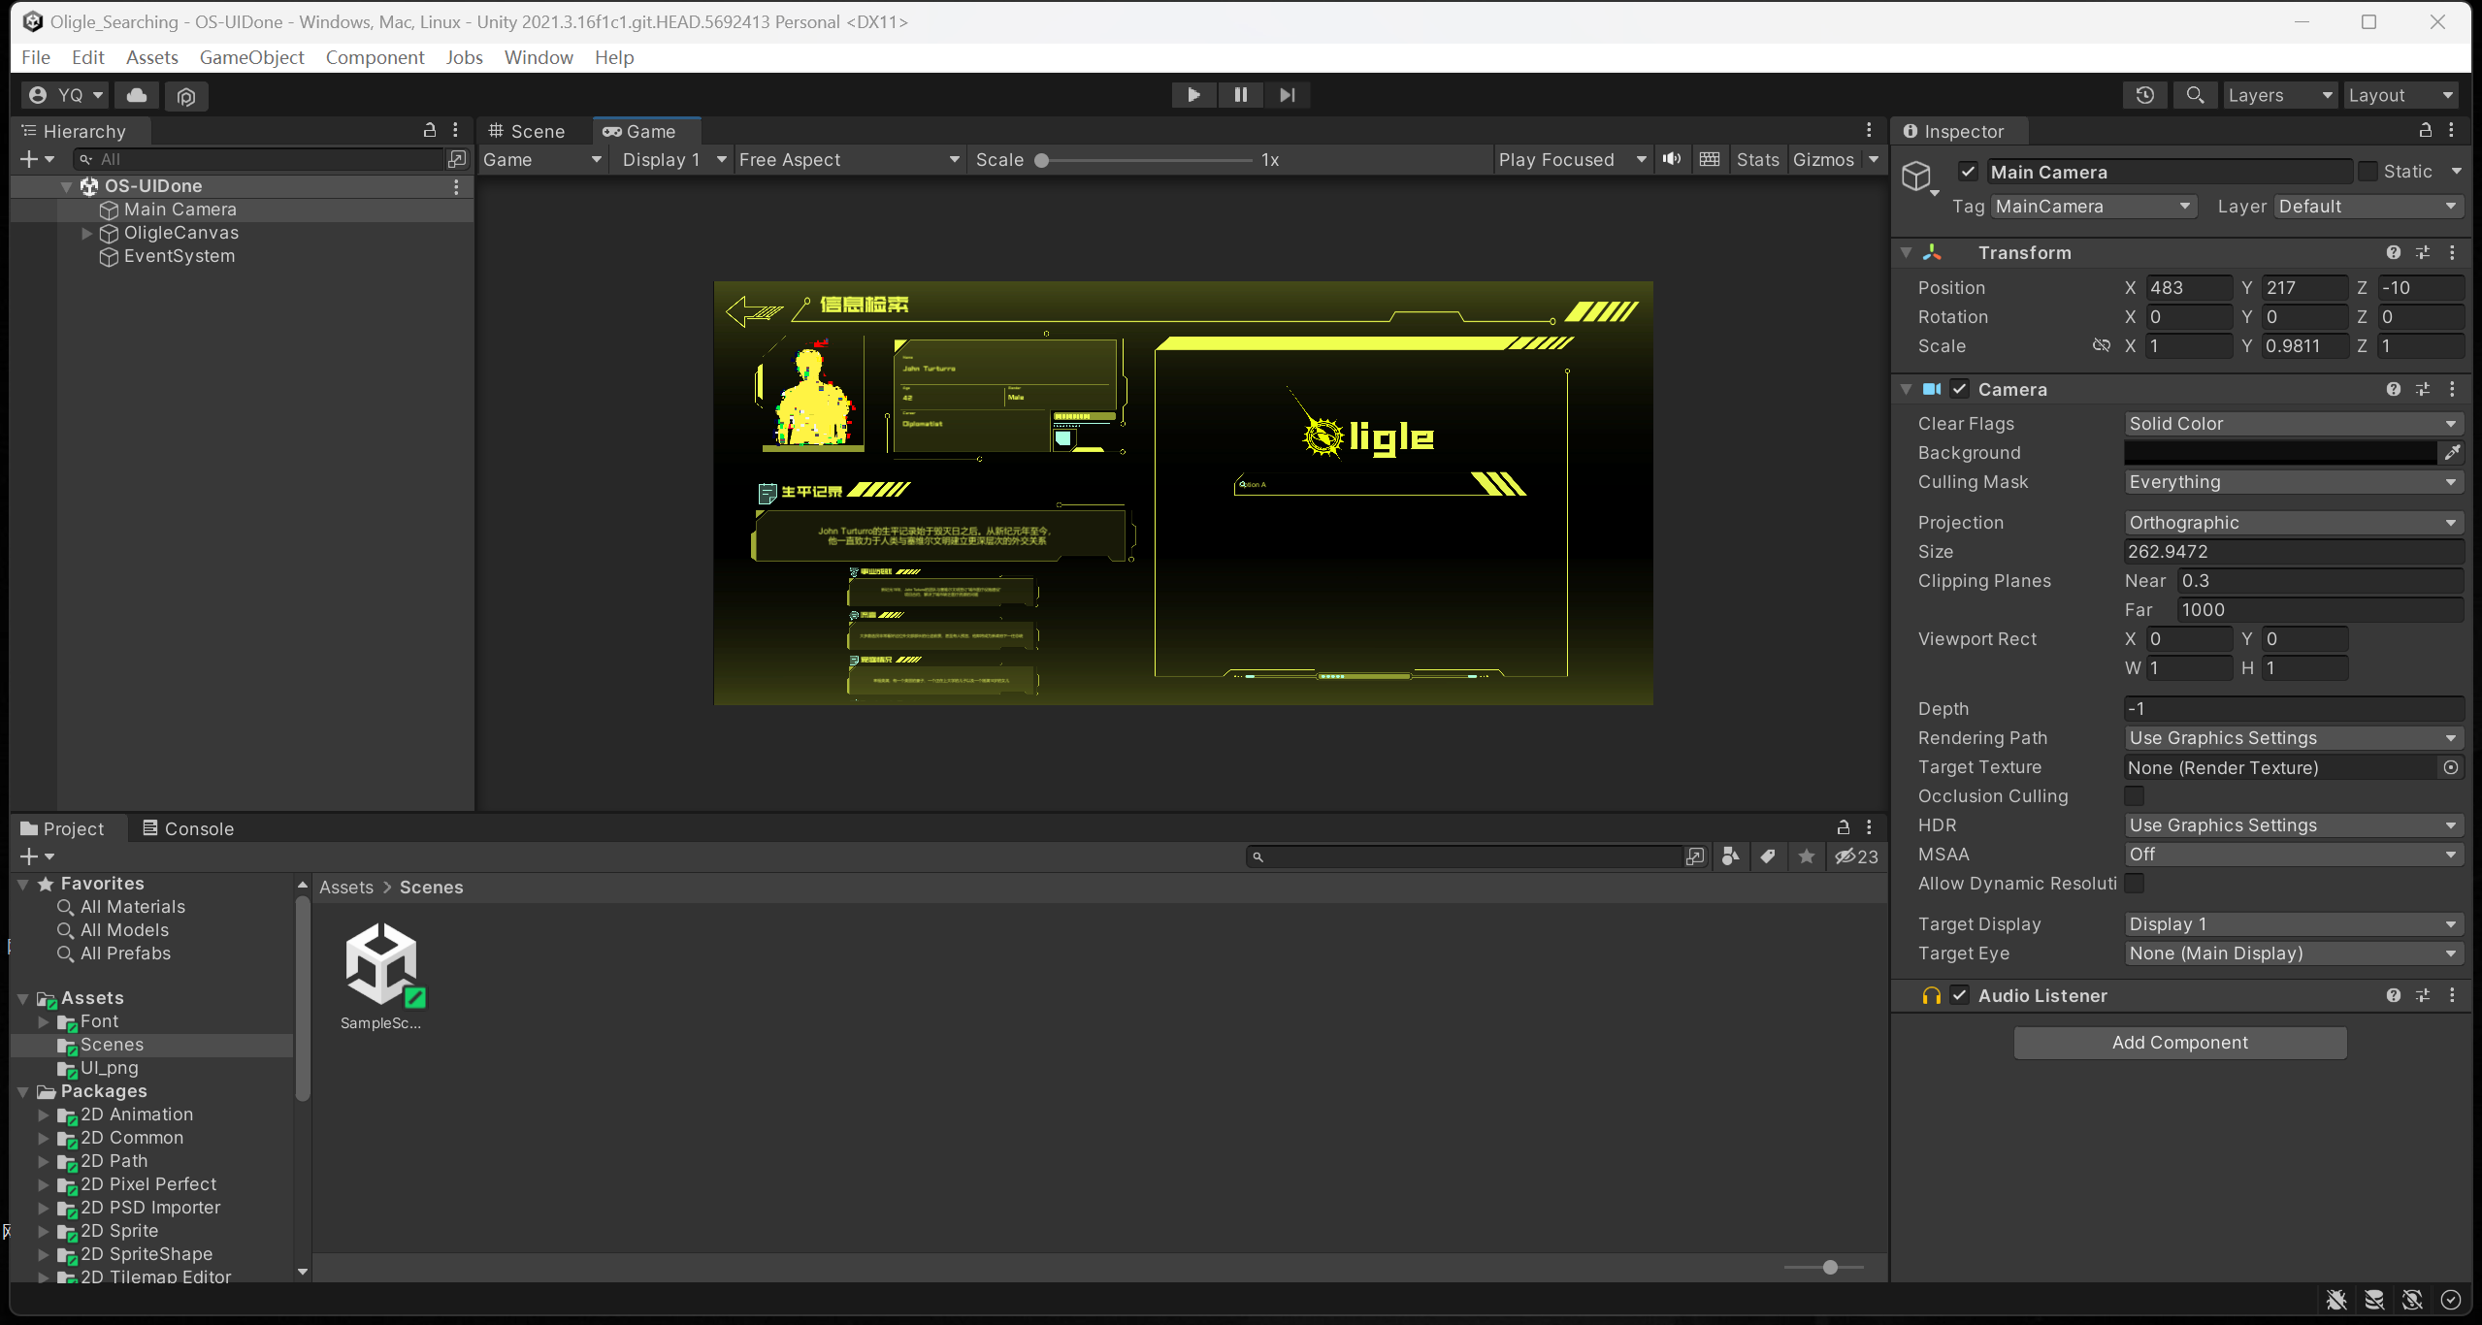Open Undo History icon
This screenshot has height=1325, width=2482.
2144,95
